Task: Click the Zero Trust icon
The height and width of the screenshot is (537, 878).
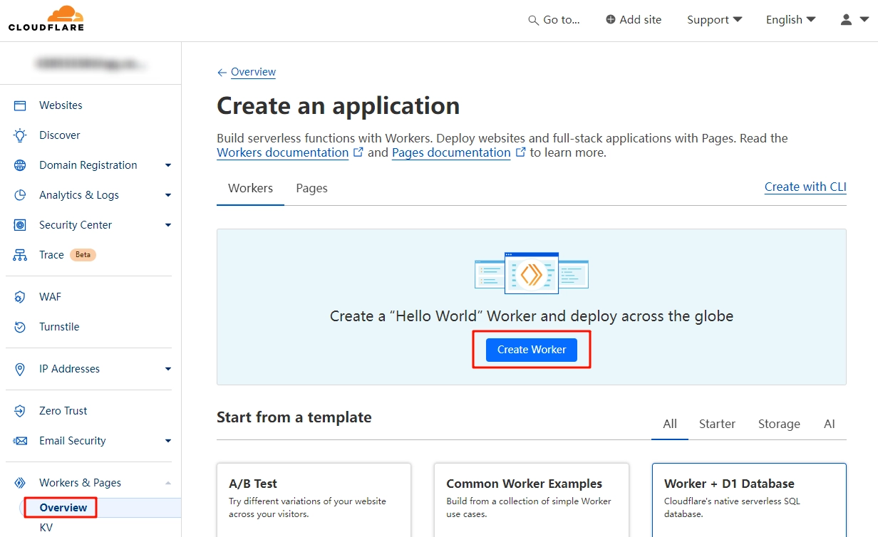Action: pos(20,411)
